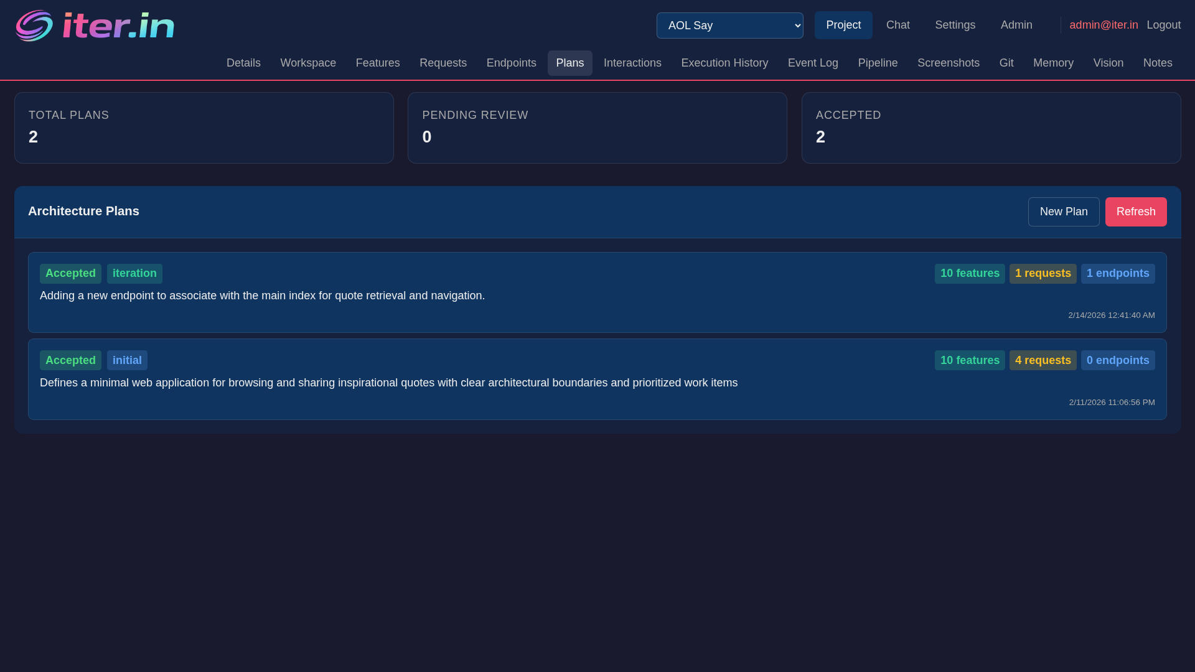Click the iter.in logo
The image size is (1195, 672).
pos(95,26)
